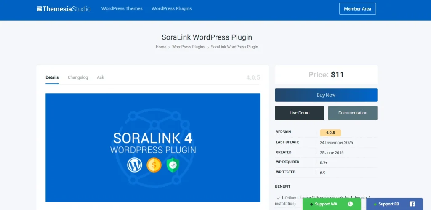The image size is (431, 210).
Task: Open the Documentation
Action: pyautogui.click(x=353, y=113)
